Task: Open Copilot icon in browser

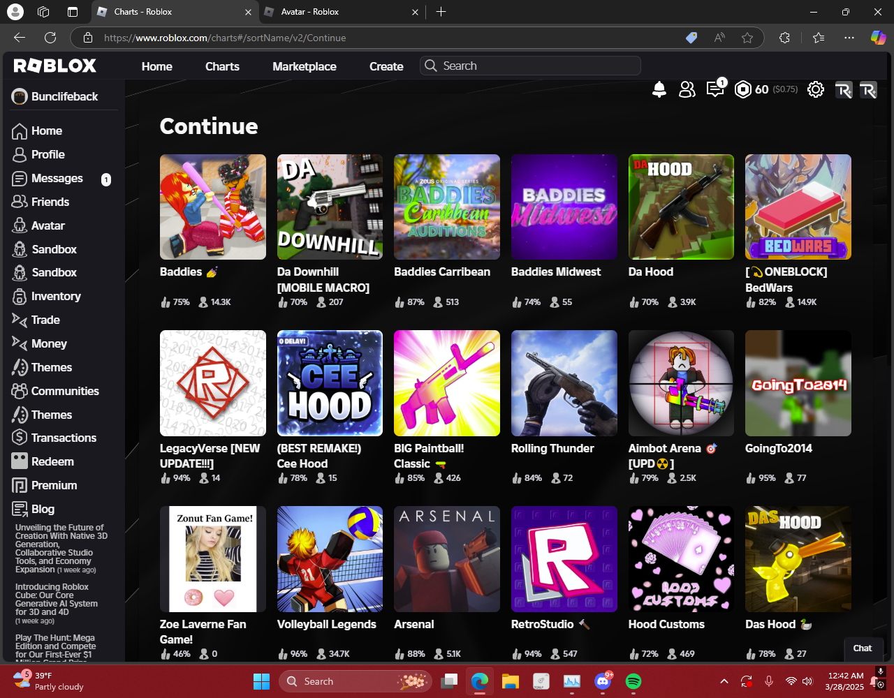Action: coord(878,38)
